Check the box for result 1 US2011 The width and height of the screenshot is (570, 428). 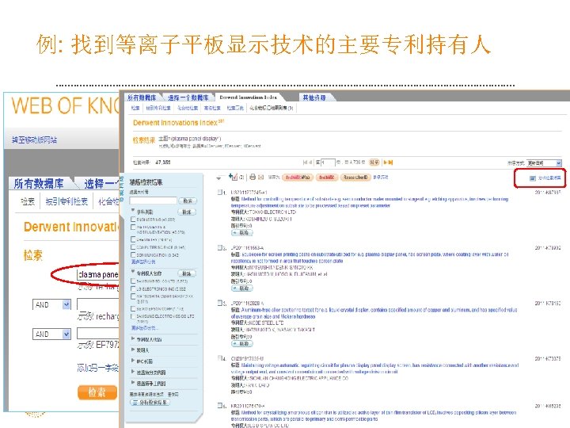click(219, 192)
